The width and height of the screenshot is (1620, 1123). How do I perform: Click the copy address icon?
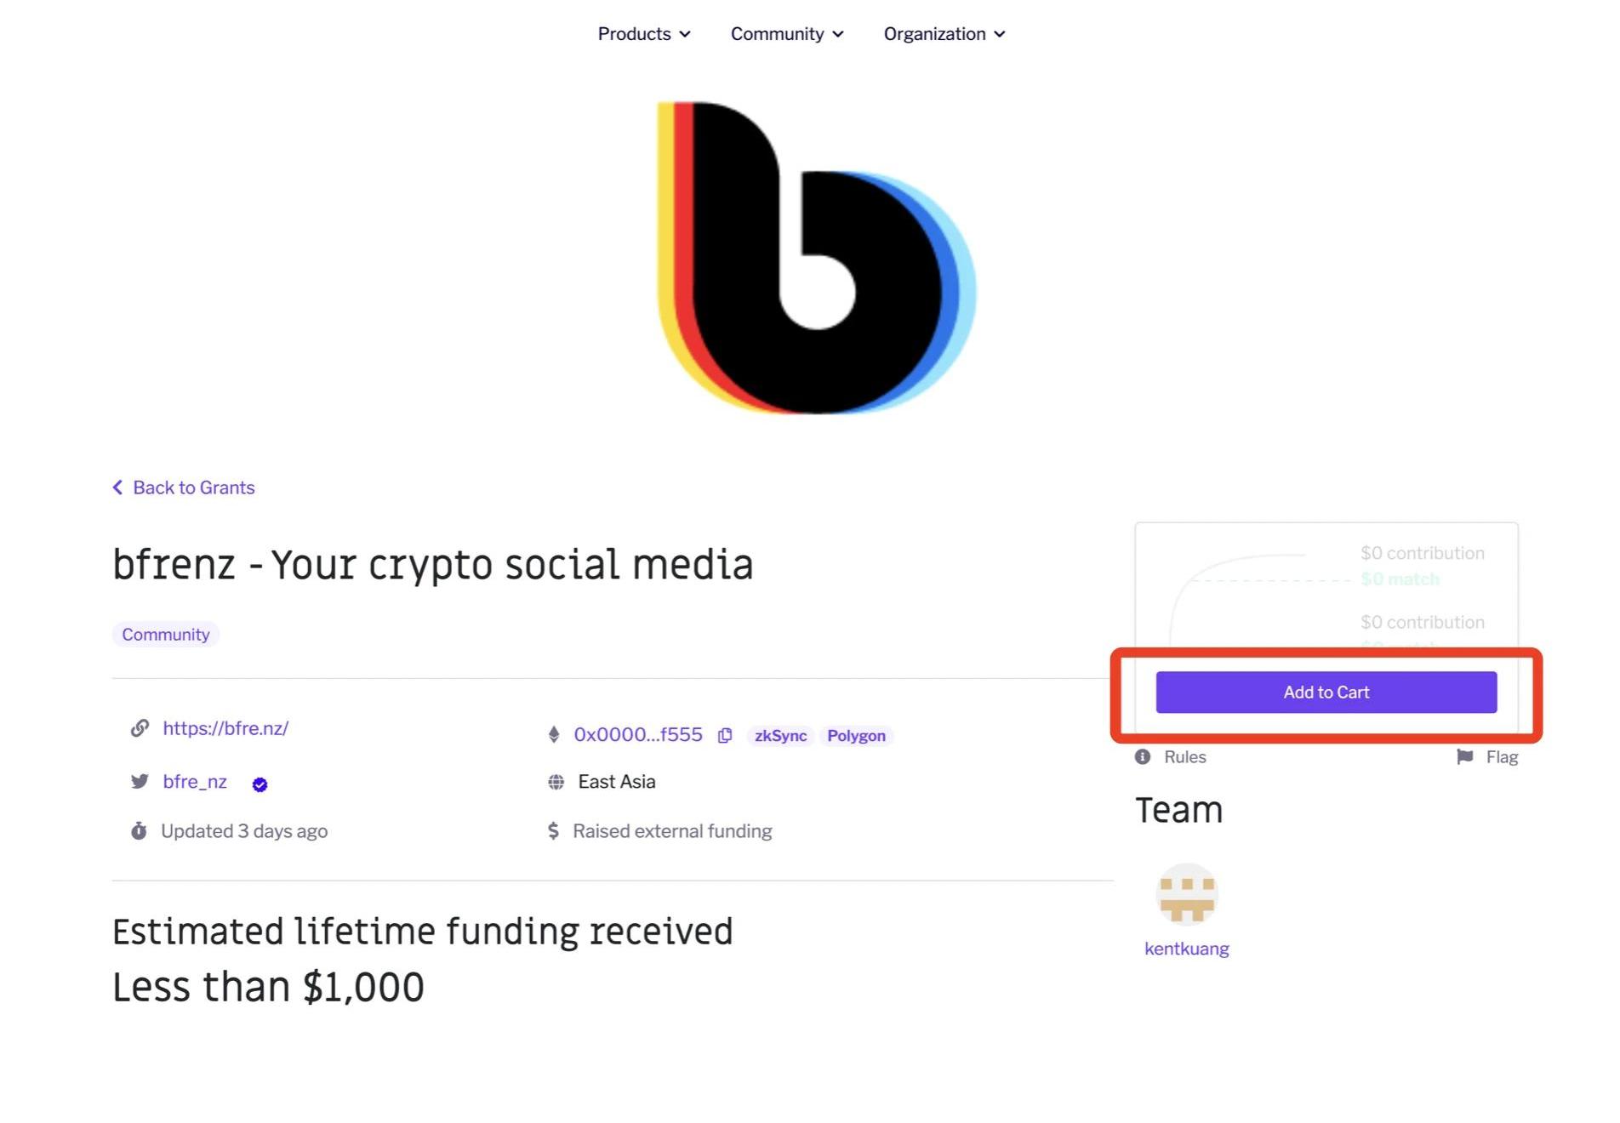point(725,735)
